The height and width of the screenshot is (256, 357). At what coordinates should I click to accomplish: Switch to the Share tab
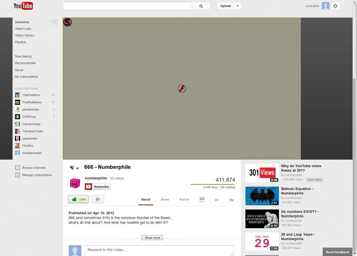point(165,199)
